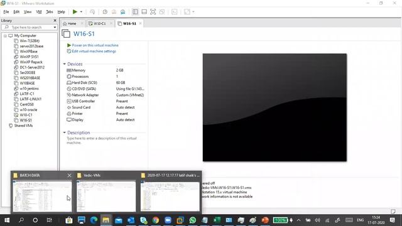
Task: Collapse the Description section
Action: (64, 132)
